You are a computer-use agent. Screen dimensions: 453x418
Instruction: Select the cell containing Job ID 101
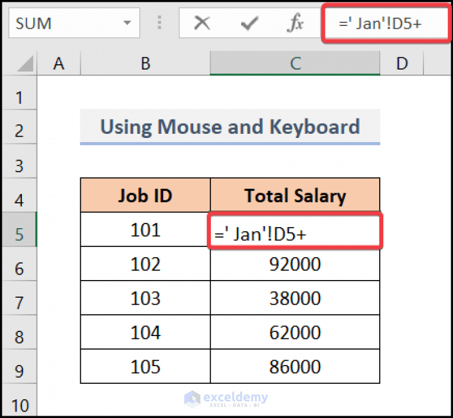pos(145,229)
